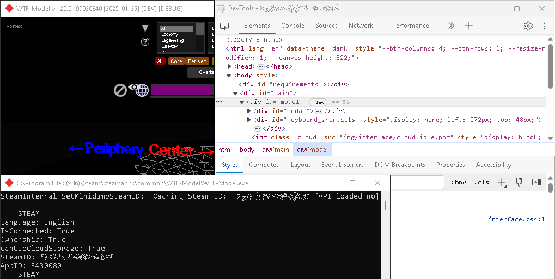Image resolution: width=555 pixels, height=279 pixels.
Task: Select All in the category list
Action: [177, 28]
